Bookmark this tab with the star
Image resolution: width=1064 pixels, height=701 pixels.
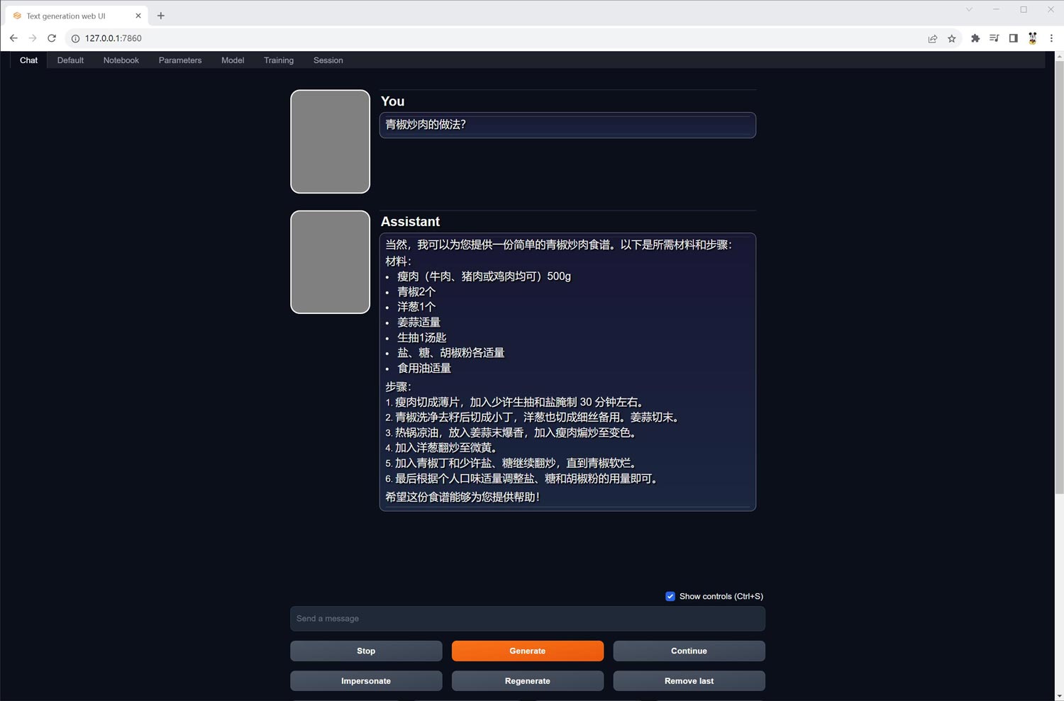pyautogui.click(x=952, y=38)
